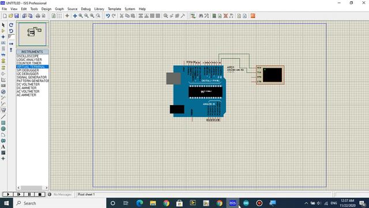Select the Selection Mode arrow tool
The image size is (369, 208).
pyautogui.click(x=3, y=25)
